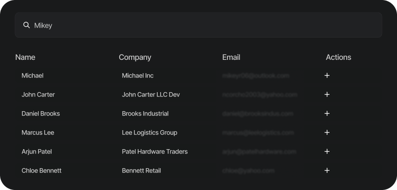The height and width of the screenshot is (190, 397).
Task: Click the Company column header
Action: click(135, 57)
